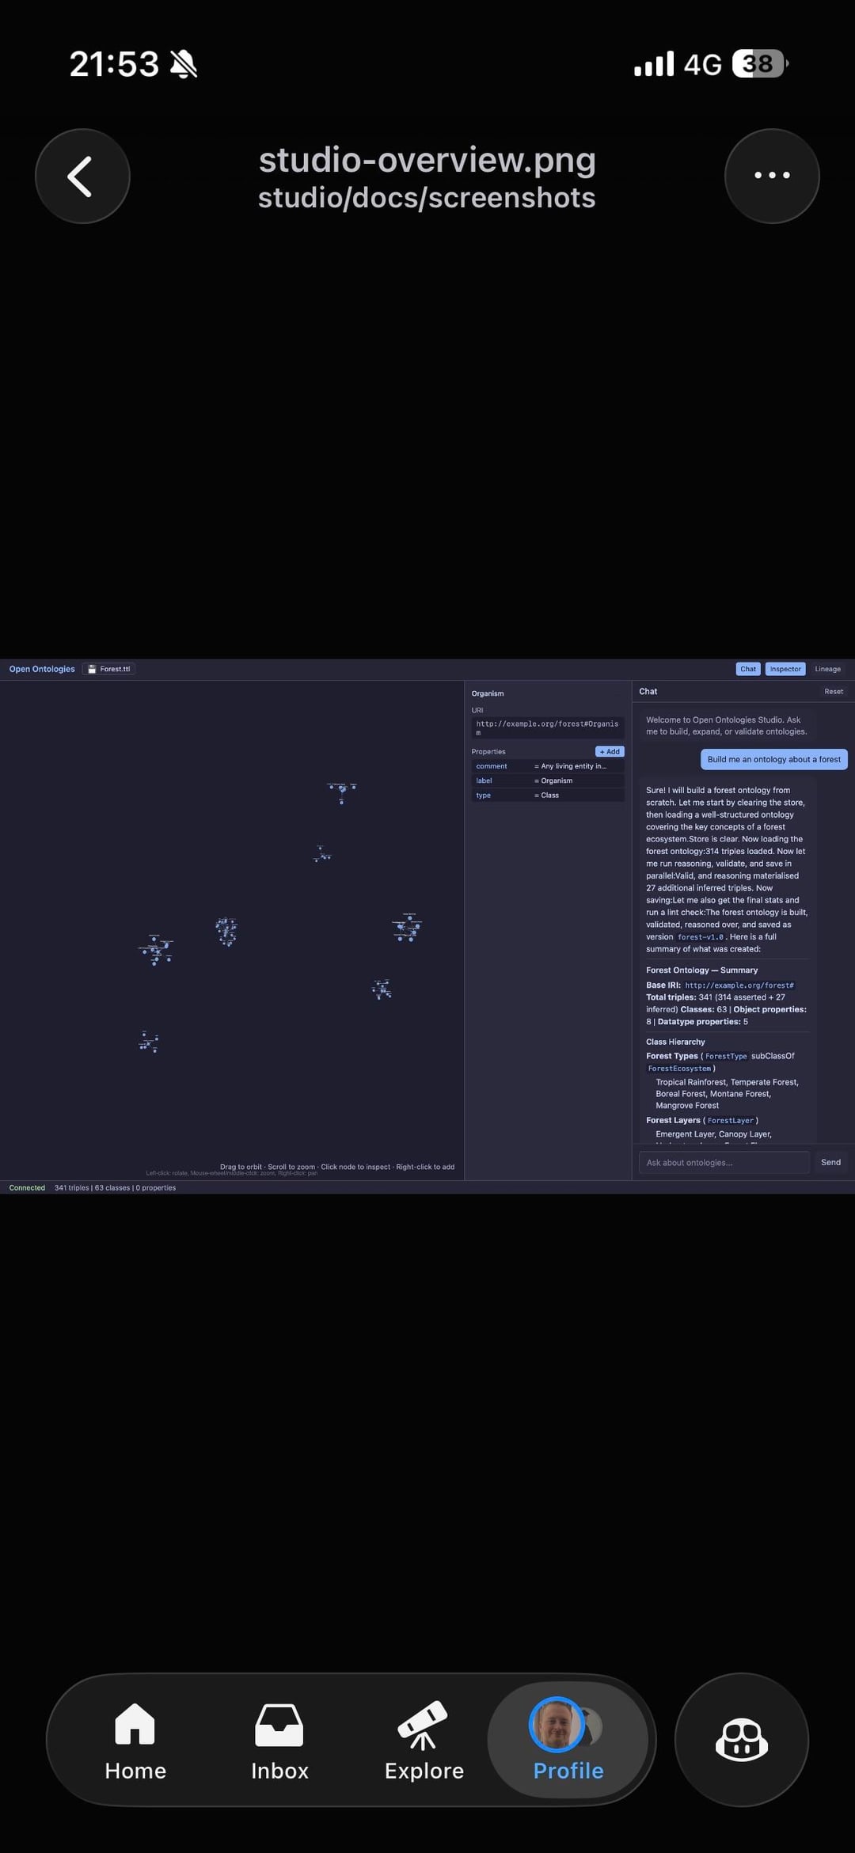Toggle the Inspector panel button
The width and height of the screenshot is (855, 1853).
[x=785, y=669]
